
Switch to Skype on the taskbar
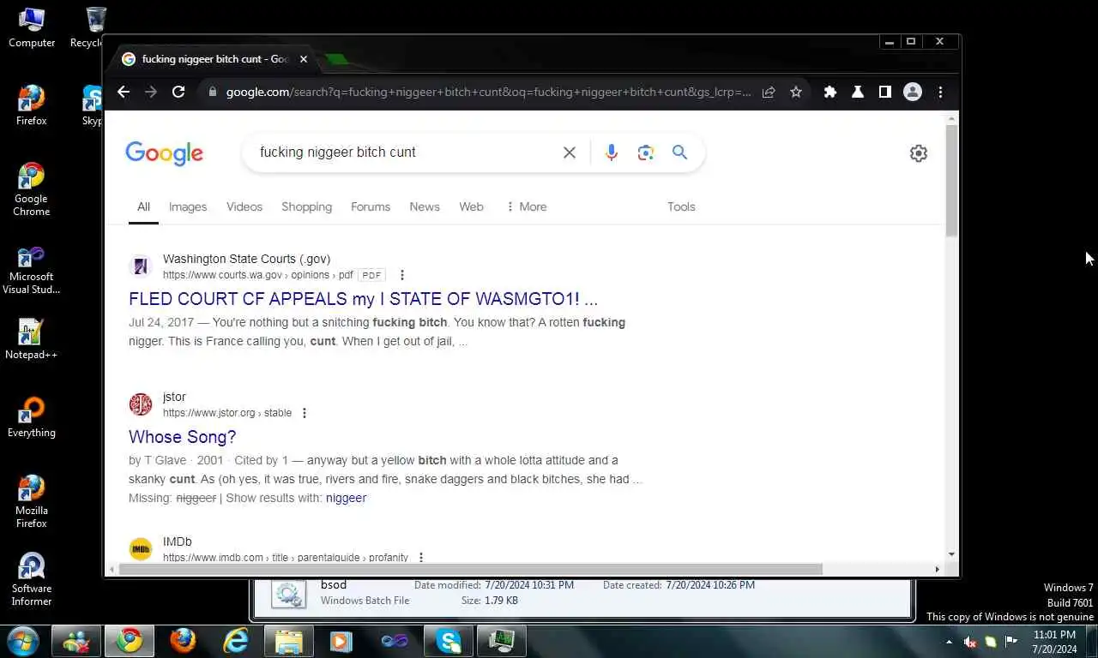point(448,641)
